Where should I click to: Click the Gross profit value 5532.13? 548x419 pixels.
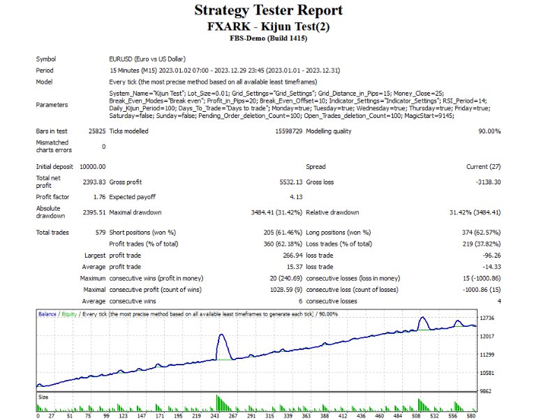(x=291, y=182)
